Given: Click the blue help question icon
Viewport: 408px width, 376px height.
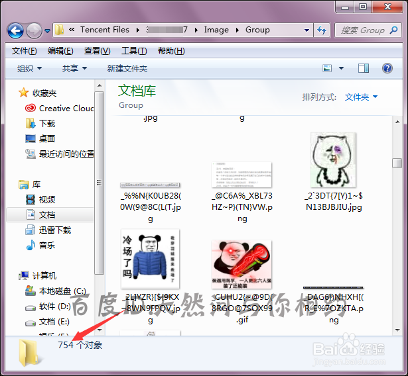Looking at the screenshot, I should pyautogui.click(x=387, y=68).
